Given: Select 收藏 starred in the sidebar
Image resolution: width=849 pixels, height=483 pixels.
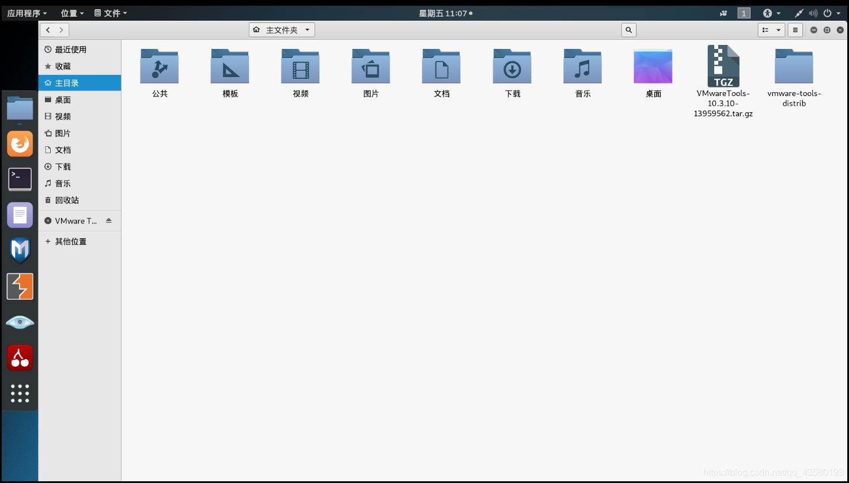Looking at the screenshot, I should (79, 66).
